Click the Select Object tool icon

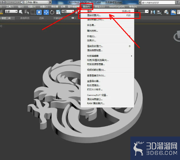coord(21,12)
